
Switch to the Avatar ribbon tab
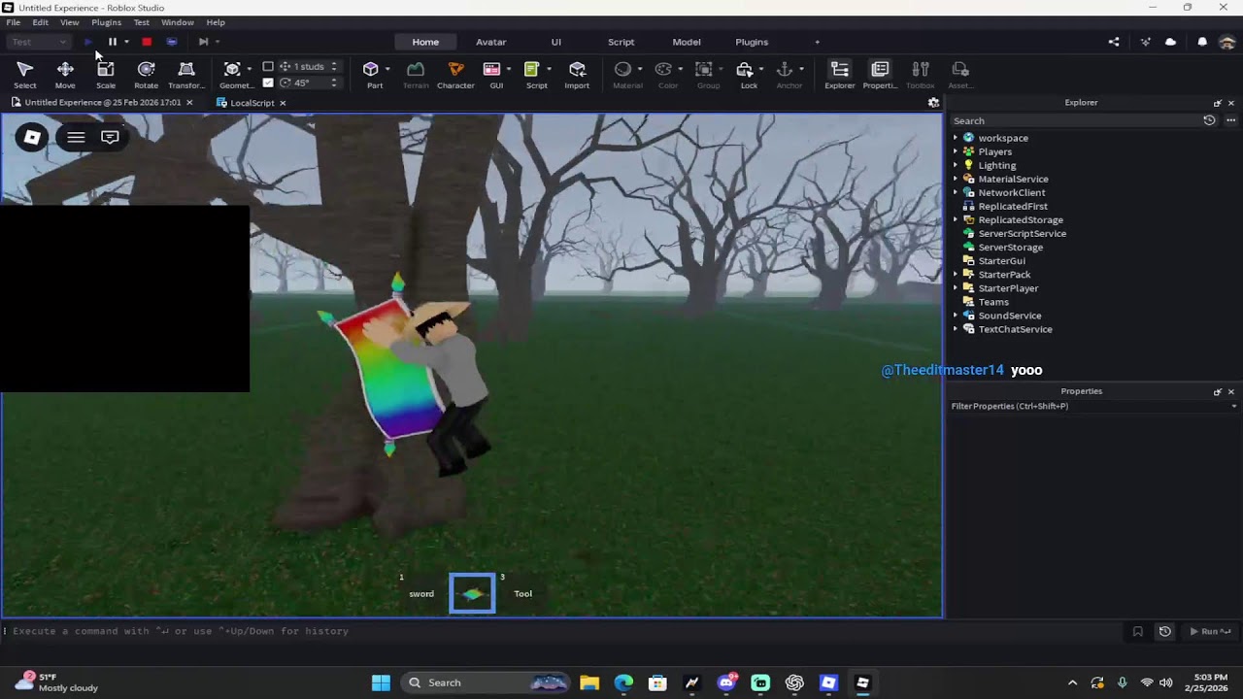pyautogui.click(x=490, y=42)
